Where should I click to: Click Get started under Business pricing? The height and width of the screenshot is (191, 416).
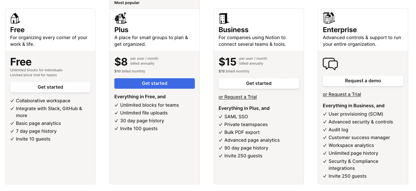click(x=259, y=83)
